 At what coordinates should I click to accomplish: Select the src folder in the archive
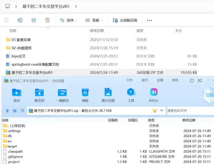pos(10,141)
